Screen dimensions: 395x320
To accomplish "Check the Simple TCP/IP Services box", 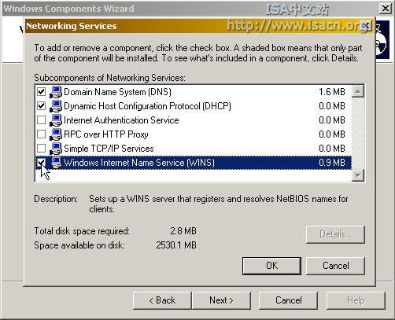I will pyautogui.click(x=41, y=149).
